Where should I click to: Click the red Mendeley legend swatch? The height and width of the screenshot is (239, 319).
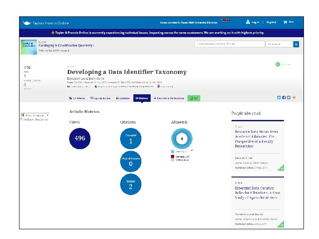(x=172, y=157)
